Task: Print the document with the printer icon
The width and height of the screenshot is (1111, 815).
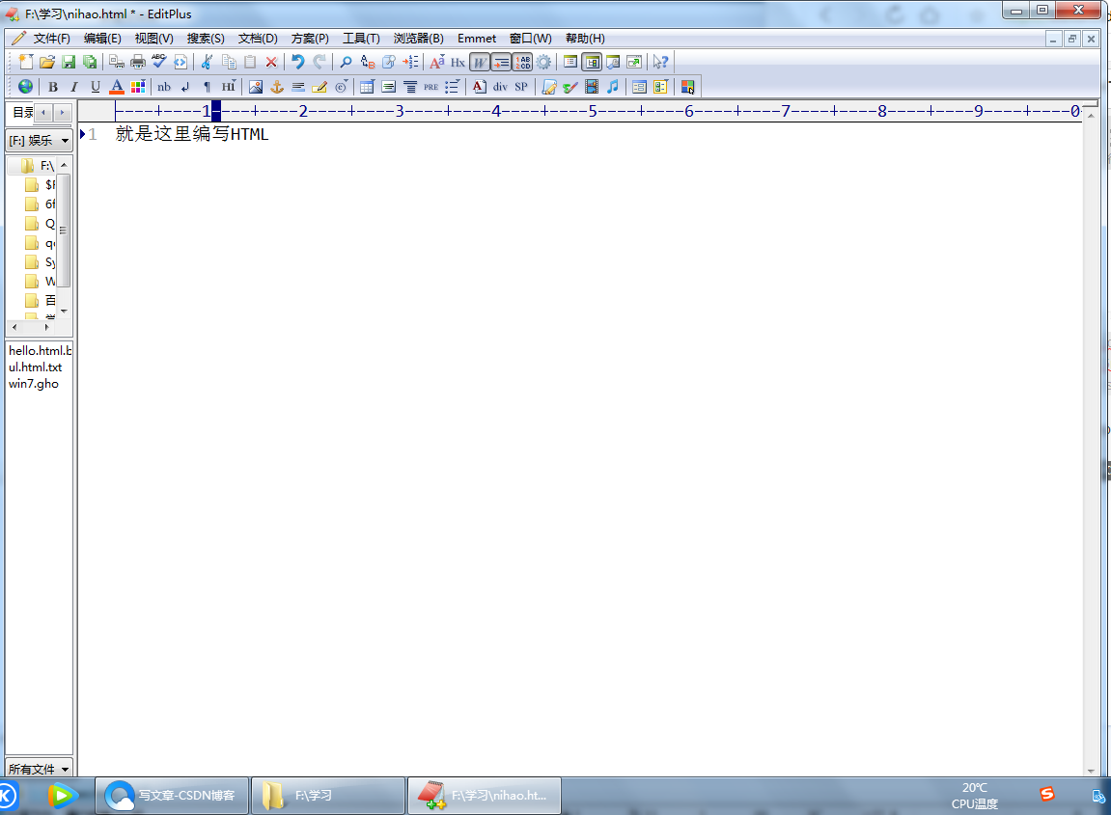Action: point(137,63)
